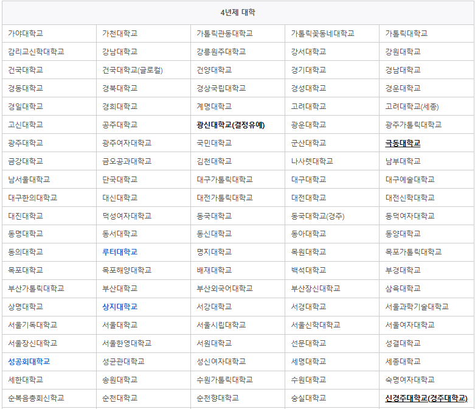Select 강릉원주대학교 cell
This screenshot has width=475, height=409.
click(x=238, y=52)
